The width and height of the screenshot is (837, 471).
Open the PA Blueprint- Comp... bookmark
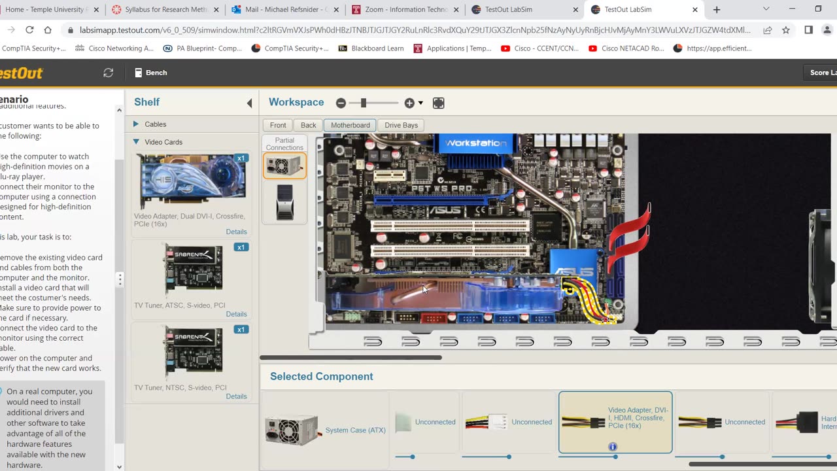click(202, 48)
